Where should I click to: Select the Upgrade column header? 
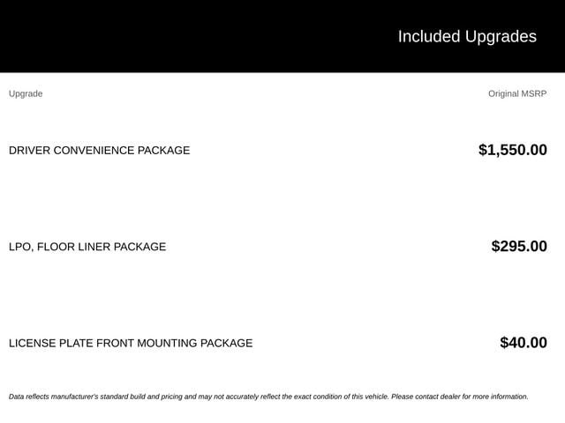(26, 93)
